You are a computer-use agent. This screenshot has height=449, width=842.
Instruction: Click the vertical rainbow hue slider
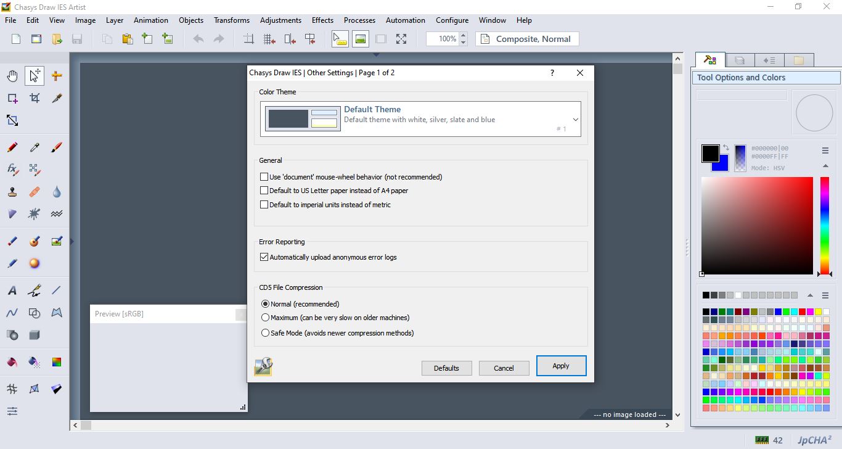(824, 226)
